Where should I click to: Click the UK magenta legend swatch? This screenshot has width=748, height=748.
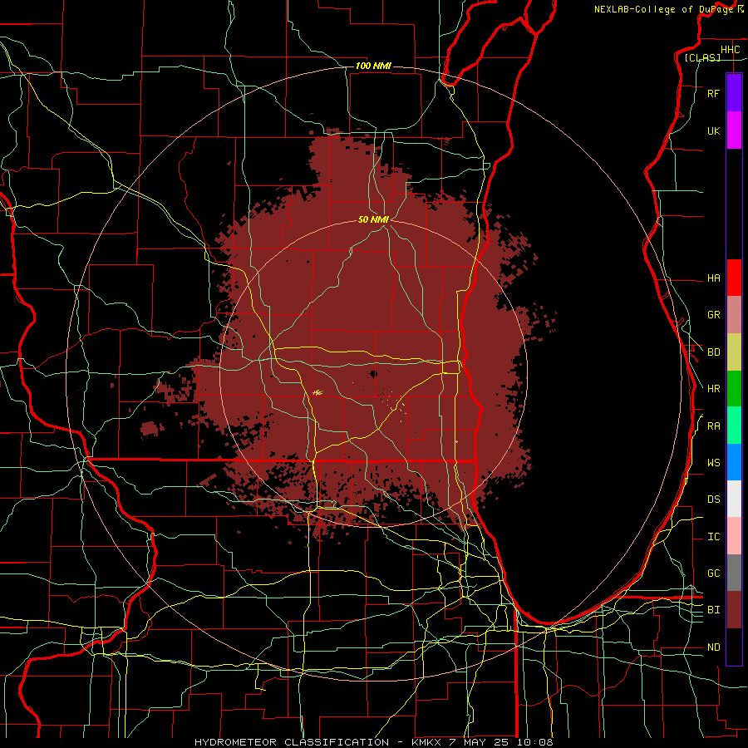(734, 130)
